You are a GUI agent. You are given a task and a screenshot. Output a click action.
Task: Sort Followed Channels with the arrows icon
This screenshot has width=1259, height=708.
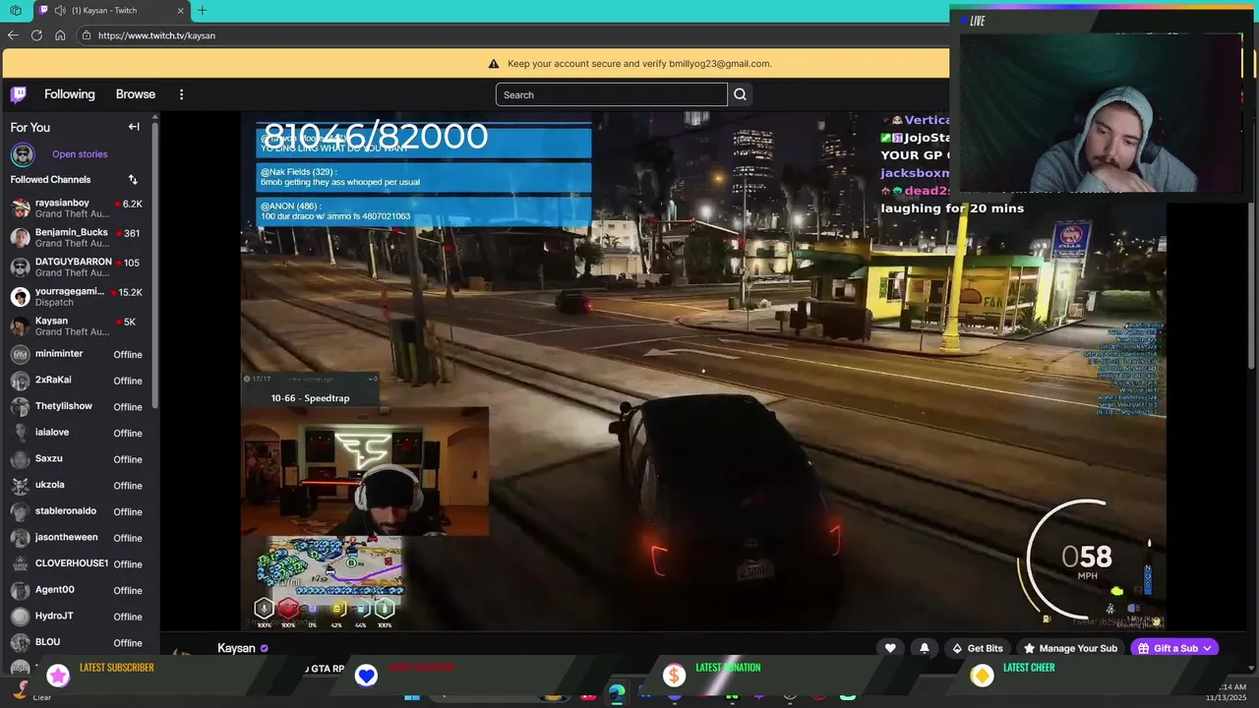(133, 180)
